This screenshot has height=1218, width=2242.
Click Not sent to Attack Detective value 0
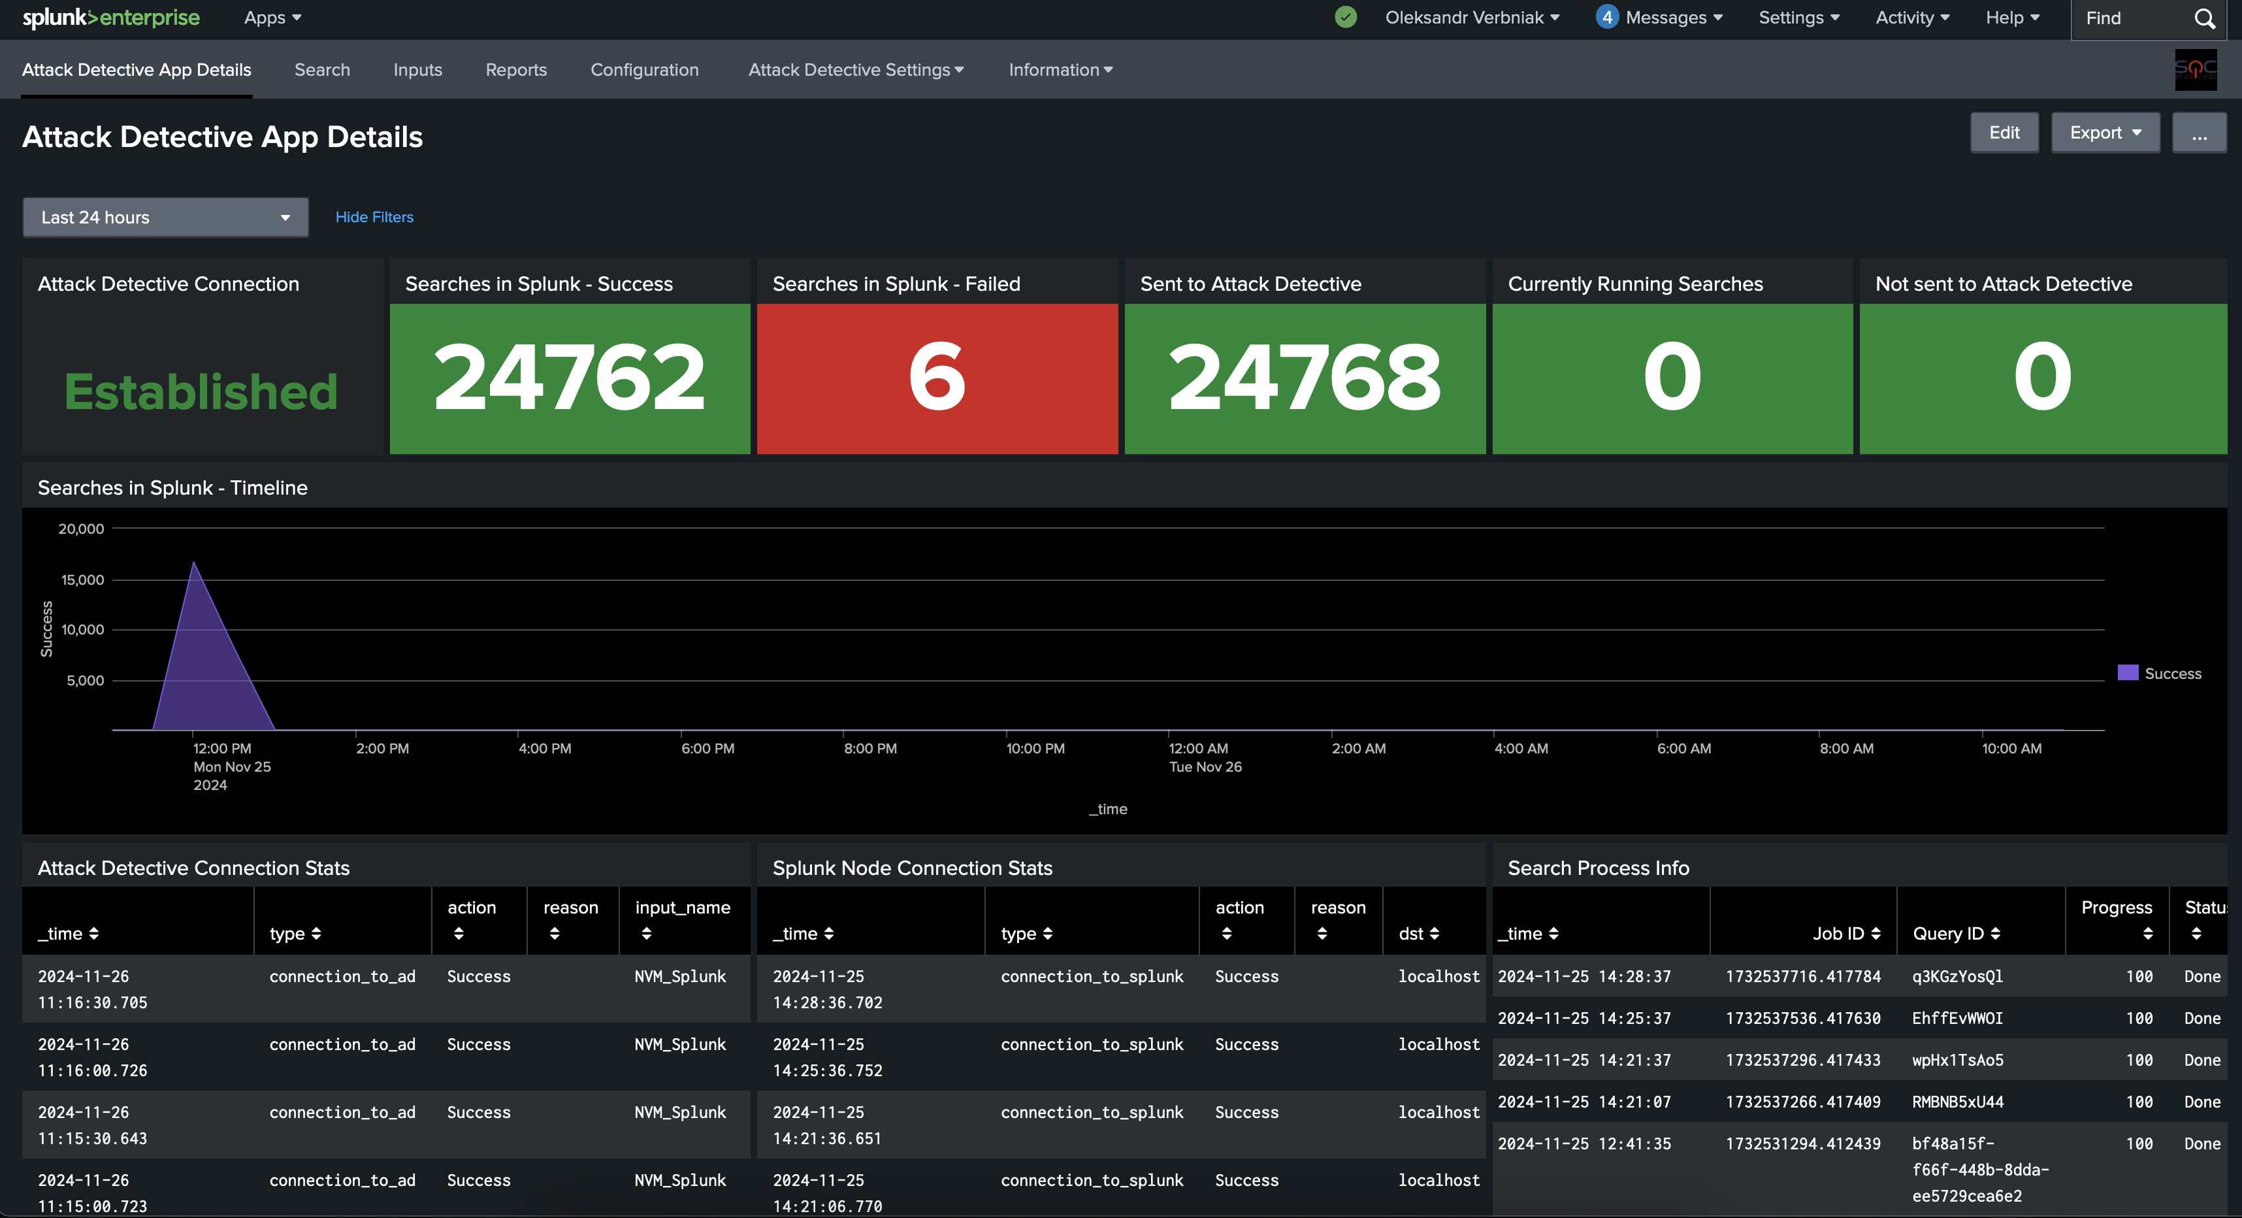[x=2042, y=377]
